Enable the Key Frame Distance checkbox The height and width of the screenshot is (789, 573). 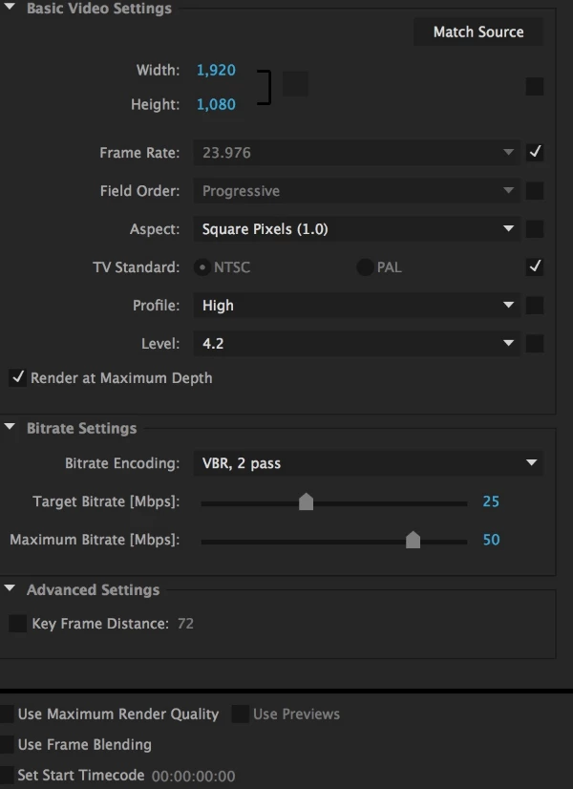[17, 624]
